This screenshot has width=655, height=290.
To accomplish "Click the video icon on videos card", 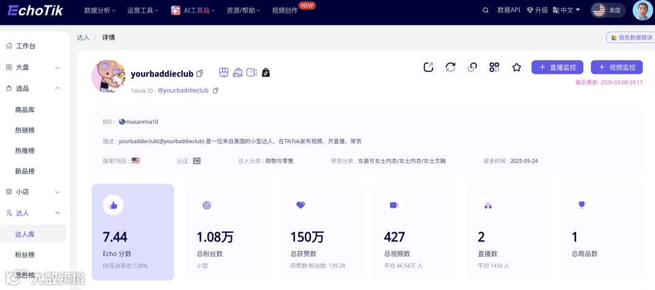I will (x=394, y=205).
